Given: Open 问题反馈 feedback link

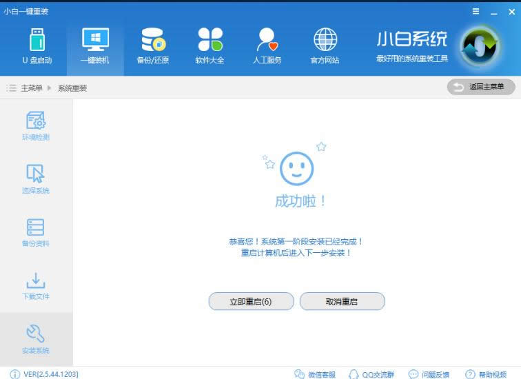Looking at the screenshot, I should tap(429, 374).
